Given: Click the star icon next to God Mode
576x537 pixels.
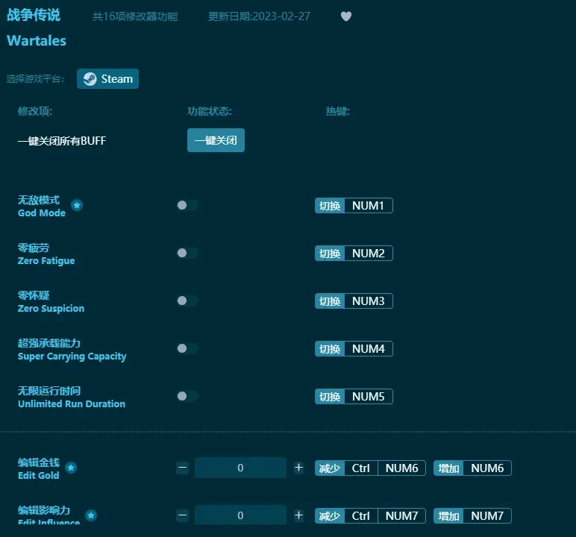Looking at the screenshot, I should (x=77, y=205).
